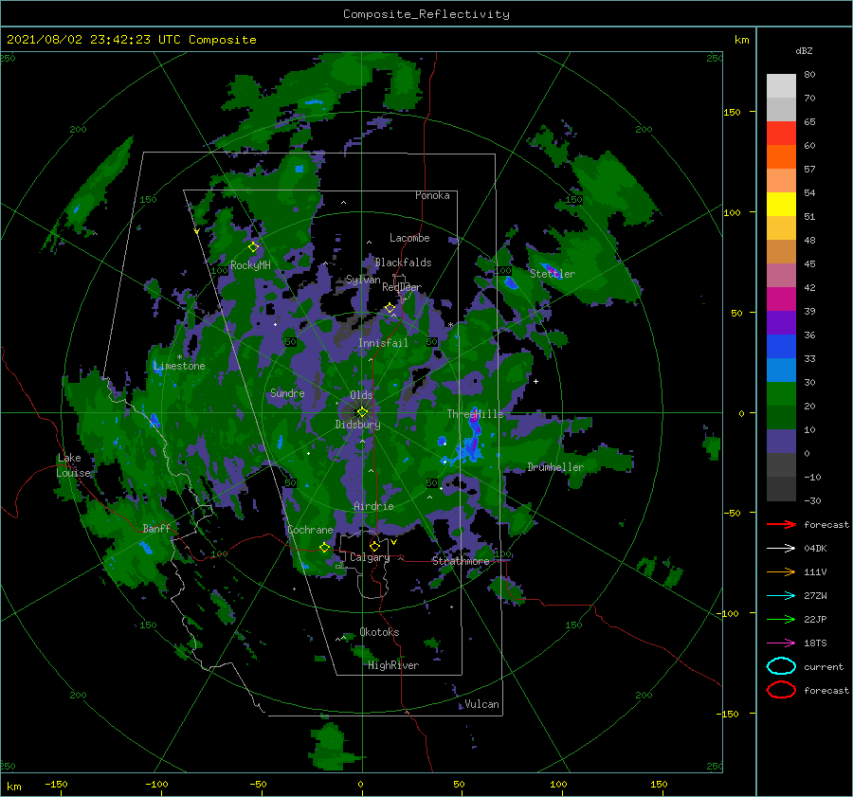
Task: Select the orange 111V arrow icon
Action: [x=781, y=571]
